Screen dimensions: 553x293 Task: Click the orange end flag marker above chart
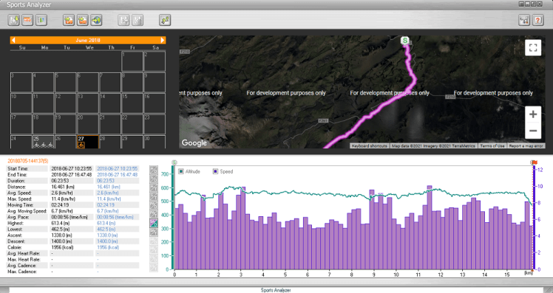tap(535, 162)
